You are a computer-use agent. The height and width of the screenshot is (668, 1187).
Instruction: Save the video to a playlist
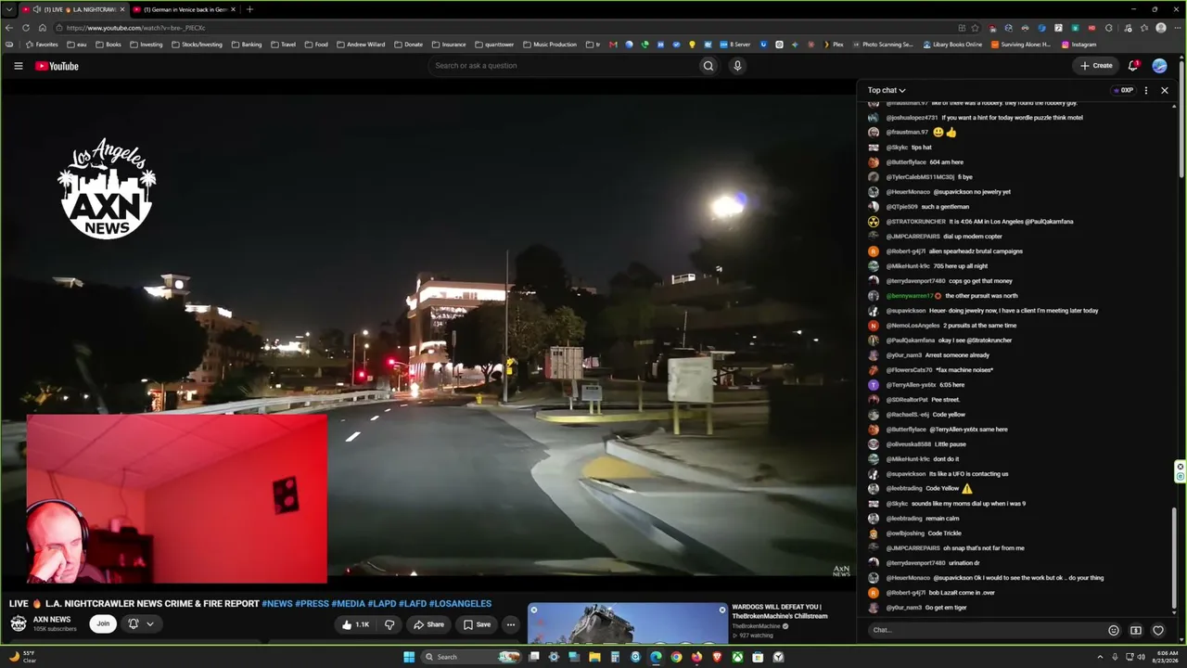478,624
